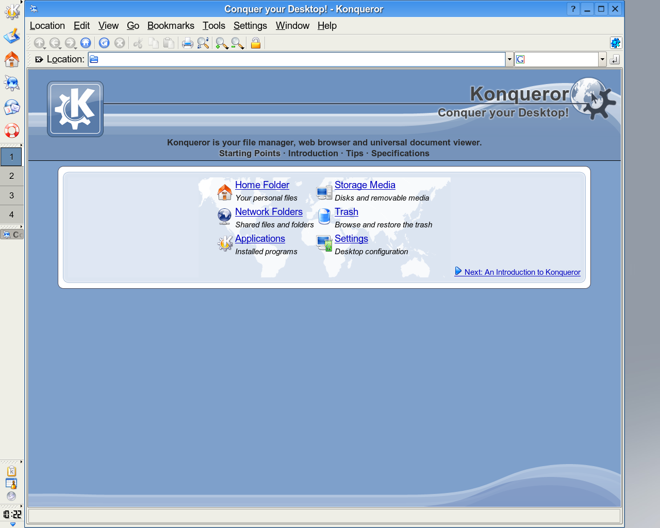Click the Go button beside the search box
The width and height of the screenshot is (660, 528).
tap(615, 60)
